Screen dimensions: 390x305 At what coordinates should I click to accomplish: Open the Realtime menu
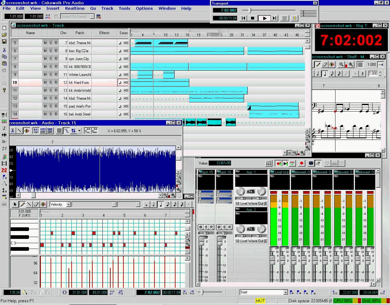point(75,9)
